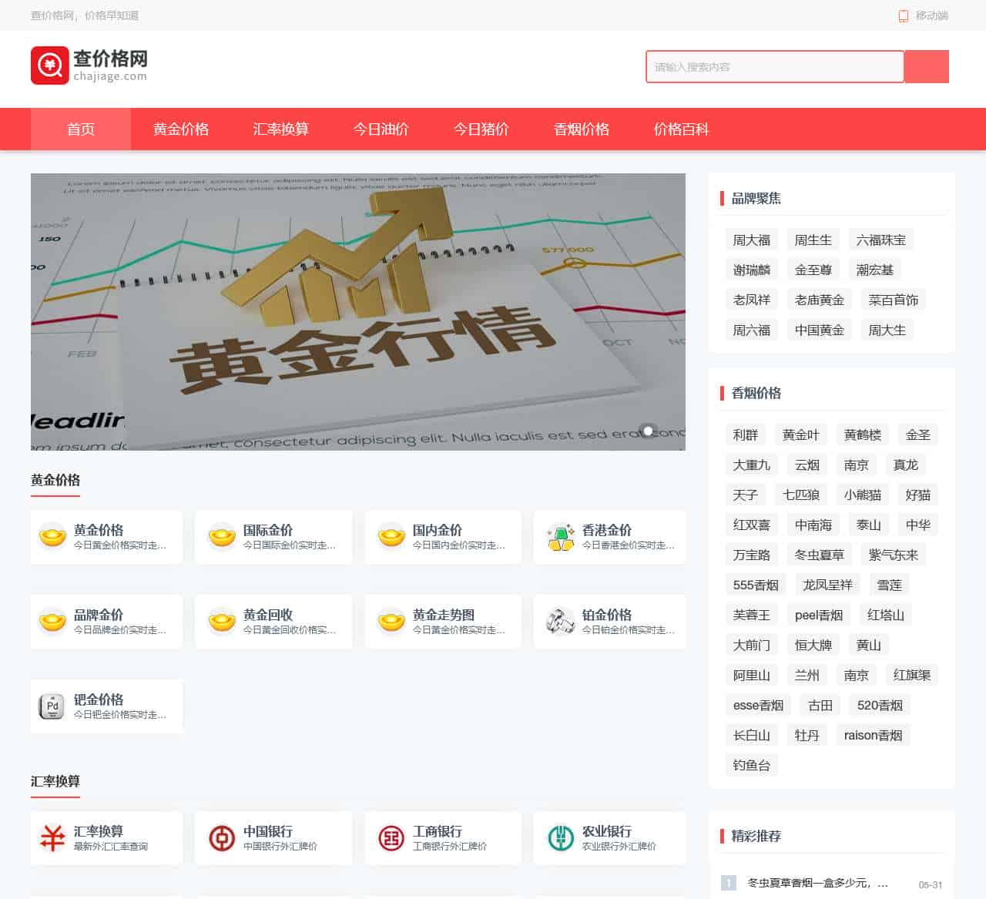Select the raison香烟 cigarette tag
Viewport: 986px width, 899px height.
(x=873, y=735)
